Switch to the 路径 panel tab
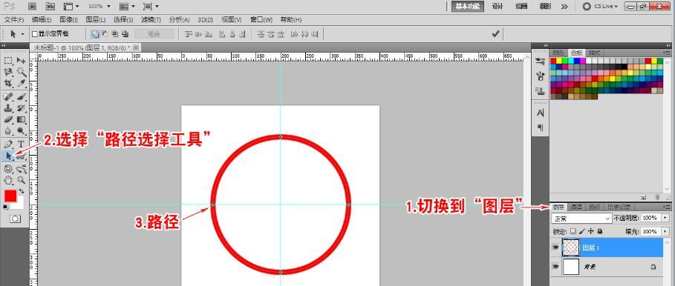Screen dimensions: 675x286 (595, 207)
